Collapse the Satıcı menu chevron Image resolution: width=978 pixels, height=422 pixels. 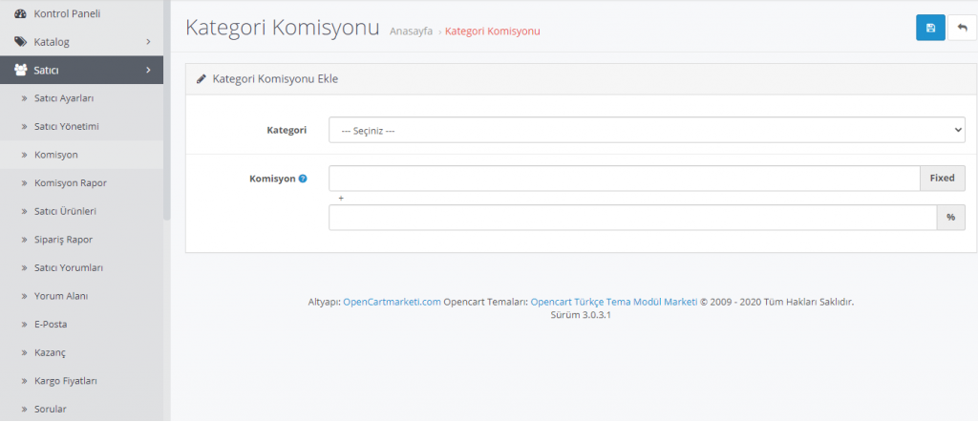pos(148,70)
